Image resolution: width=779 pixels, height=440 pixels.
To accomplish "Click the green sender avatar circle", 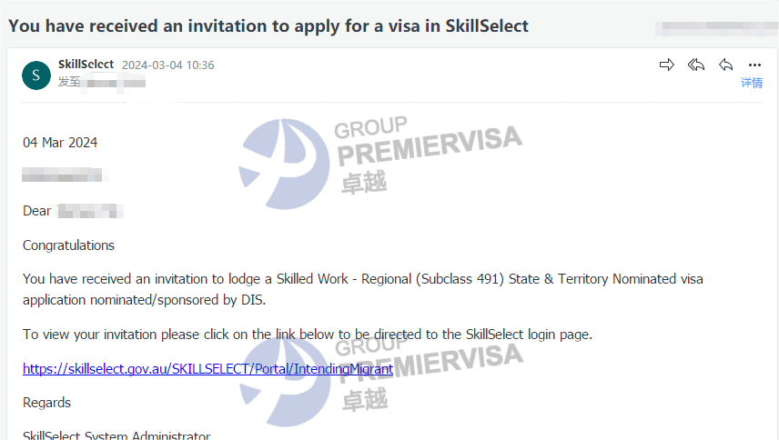I will point(36,75).
